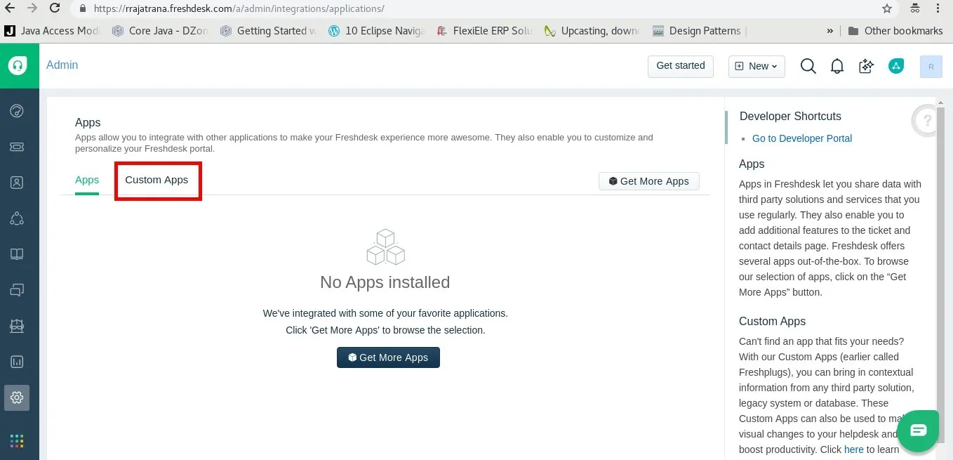The image size is (953, 460).
Task: Open Forums chat bubbles icon in sidebar
Action: point(17,289)
